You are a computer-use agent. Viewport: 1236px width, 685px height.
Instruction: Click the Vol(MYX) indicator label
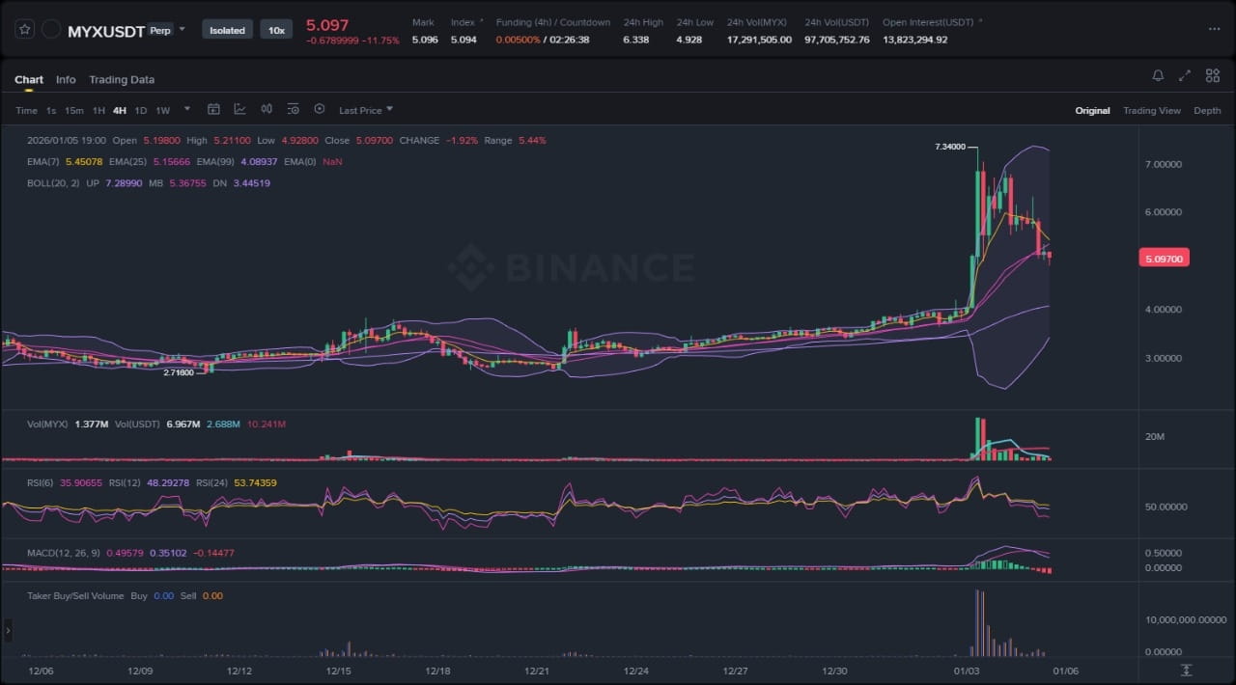coord(47,424)
